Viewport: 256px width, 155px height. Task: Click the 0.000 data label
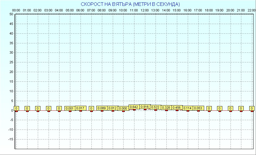click(123, 108)
